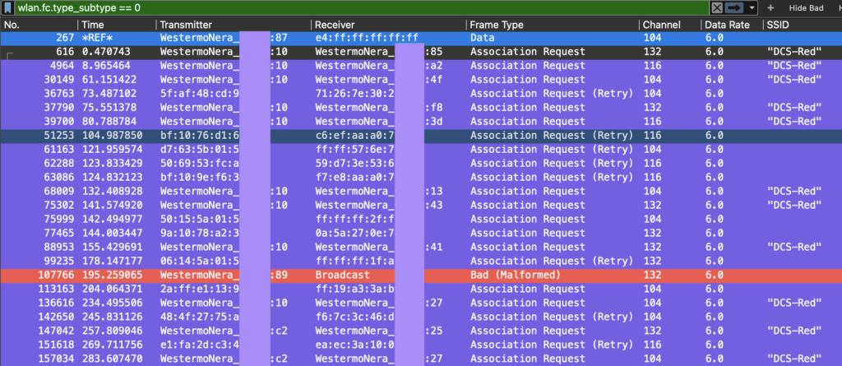The width and height of the screenshot is (842, 366).
Task: Open the recent filter history dropdown
Action: point(752,7)
